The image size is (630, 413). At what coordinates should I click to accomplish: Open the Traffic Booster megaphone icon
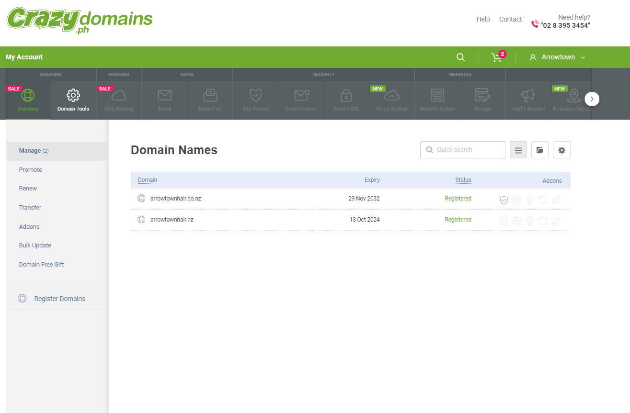528,95
